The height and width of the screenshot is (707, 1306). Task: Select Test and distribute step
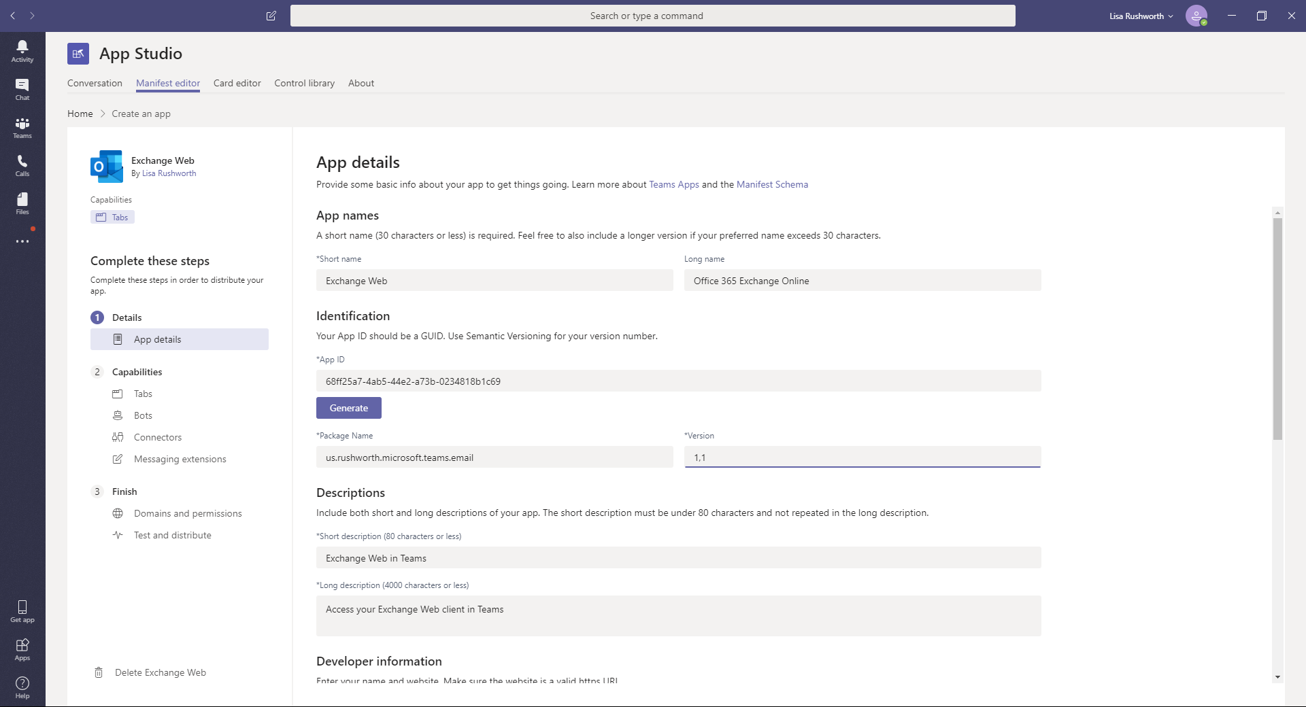pos(173,535)
